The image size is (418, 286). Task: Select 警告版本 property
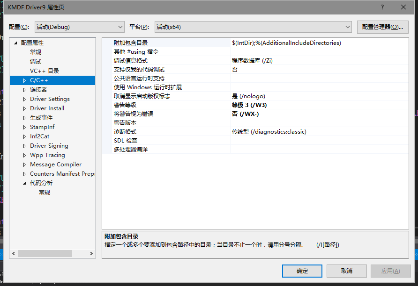[x=125, y=123]
